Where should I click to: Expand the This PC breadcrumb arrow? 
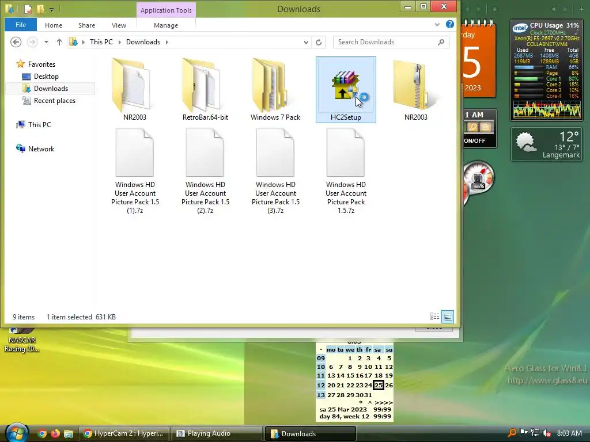pos(120,42)
